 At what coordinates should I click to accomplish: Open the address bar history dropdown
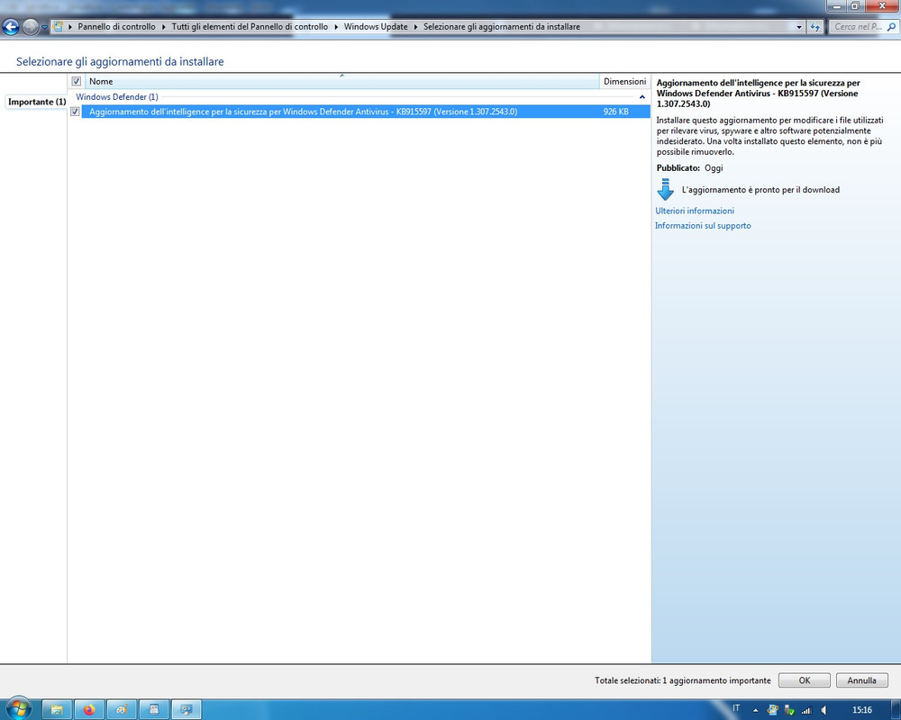coord(798,27)
